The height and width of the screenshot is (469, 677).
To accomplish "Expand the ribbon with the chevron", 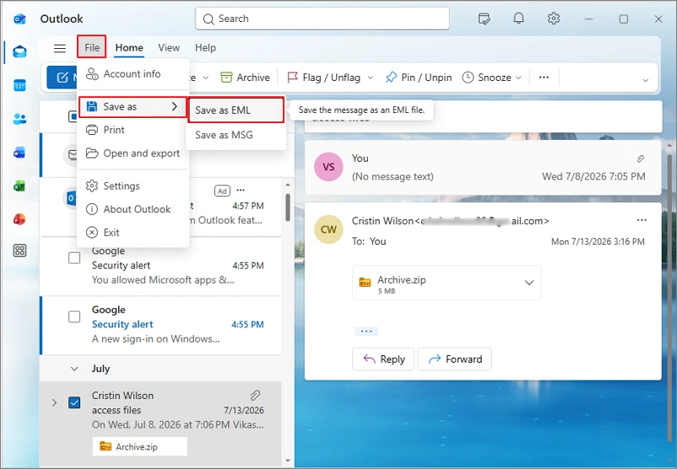I will (x=645, y=80).
